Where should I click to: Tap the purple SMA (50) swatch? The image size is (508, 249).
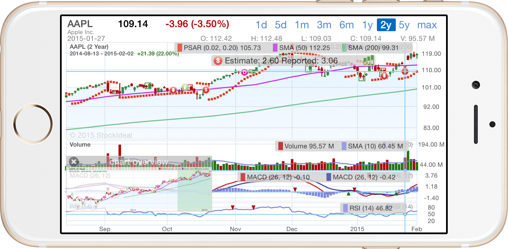[x=275, y=48]
